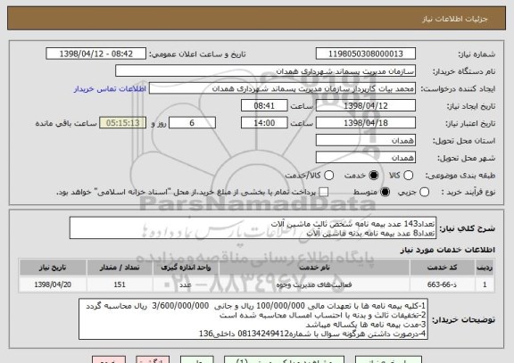
Task: Choose the کالا/خدمت radio option
Action: click(x=328, y=176)
